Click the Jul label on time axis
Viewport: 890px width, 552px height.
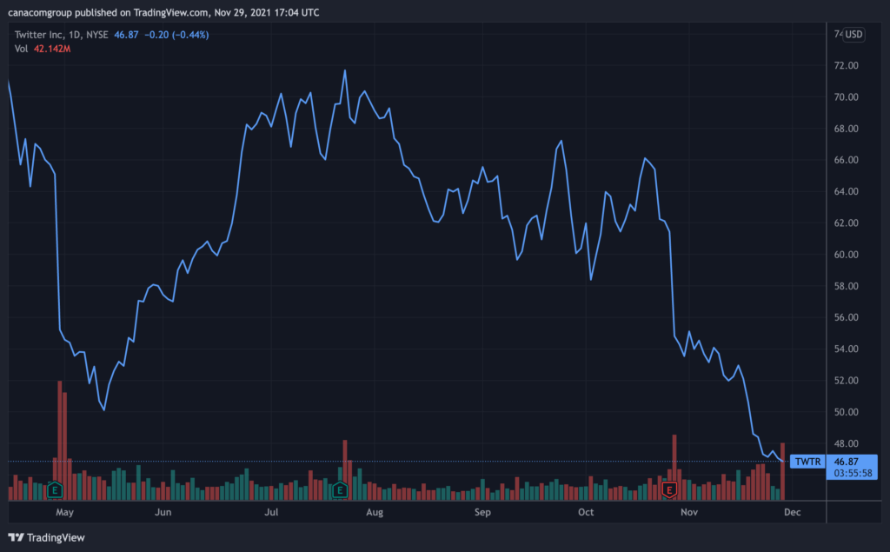tap(271, 512)
